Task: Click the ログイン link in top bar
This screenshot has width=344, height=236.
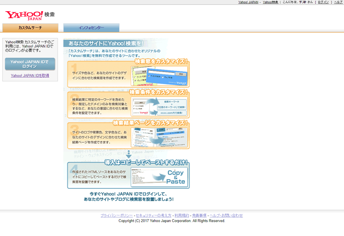Action: (x=323, y=2)
